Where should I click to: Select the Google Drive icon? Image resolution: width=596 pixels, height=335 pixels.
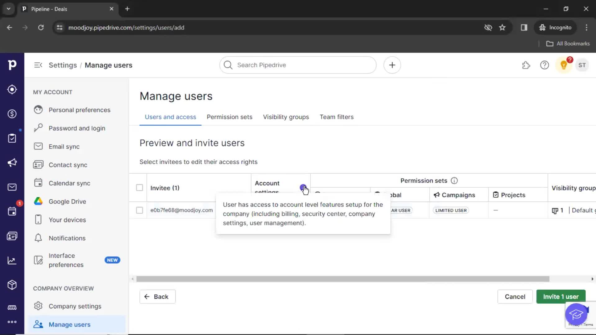coord(38,201)
